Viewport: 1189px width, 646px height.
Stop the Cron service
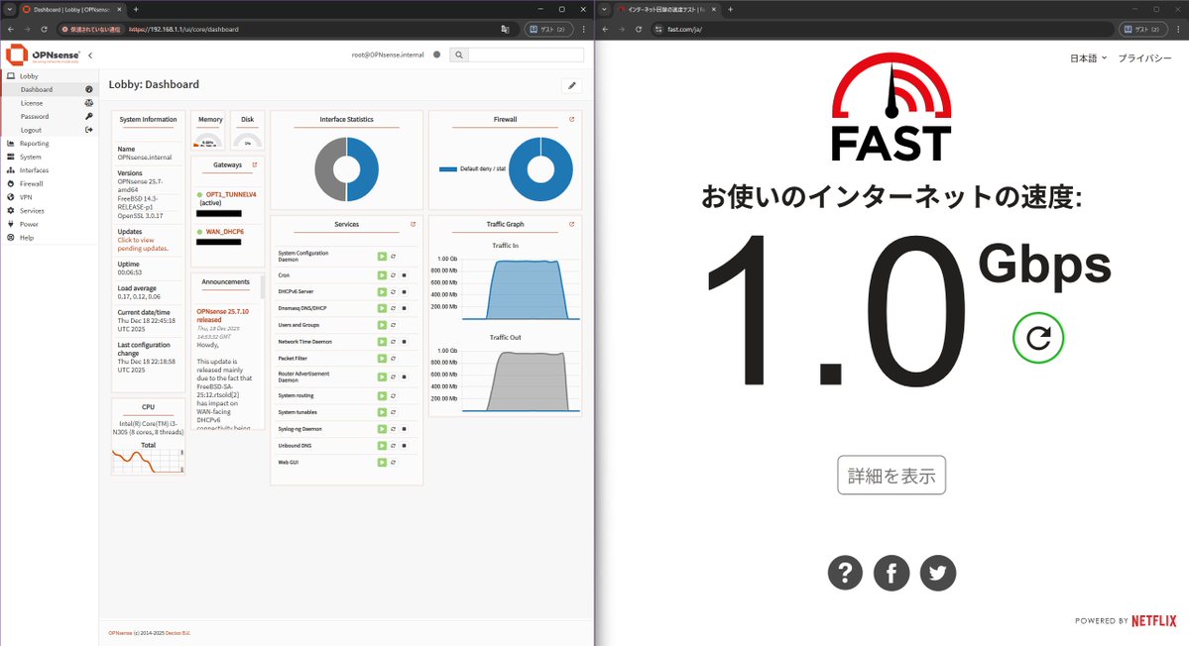click(405, 274)
